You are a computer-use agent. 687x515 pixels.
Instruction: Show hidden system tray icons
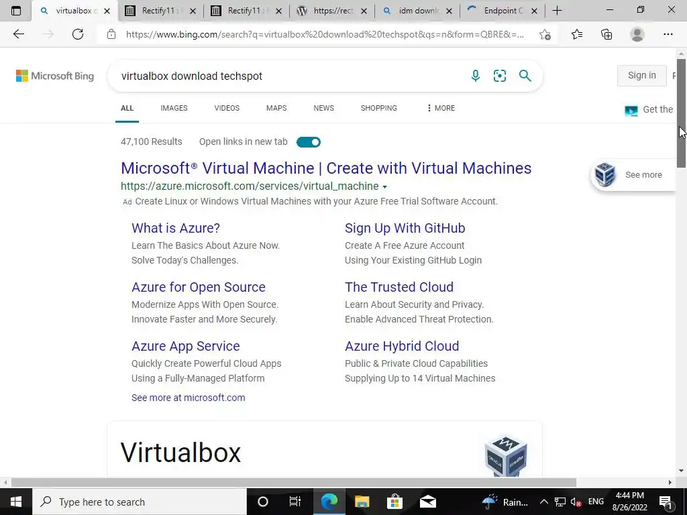tap(543, 502)
